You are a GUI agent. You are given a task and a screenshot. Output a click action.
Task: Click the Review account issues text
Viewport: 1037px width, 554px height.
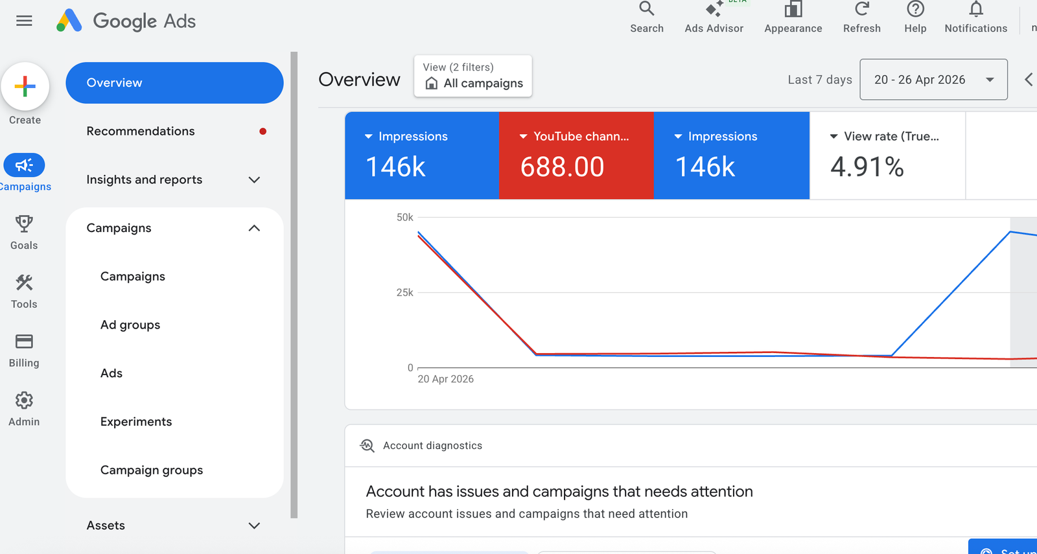(527, 514)
